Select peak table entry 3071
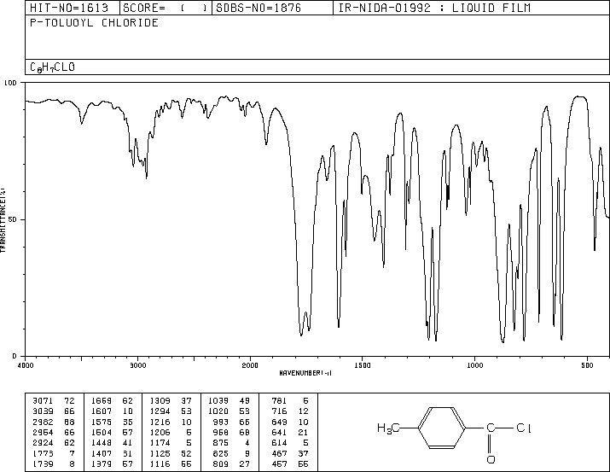 coord(43,401)
